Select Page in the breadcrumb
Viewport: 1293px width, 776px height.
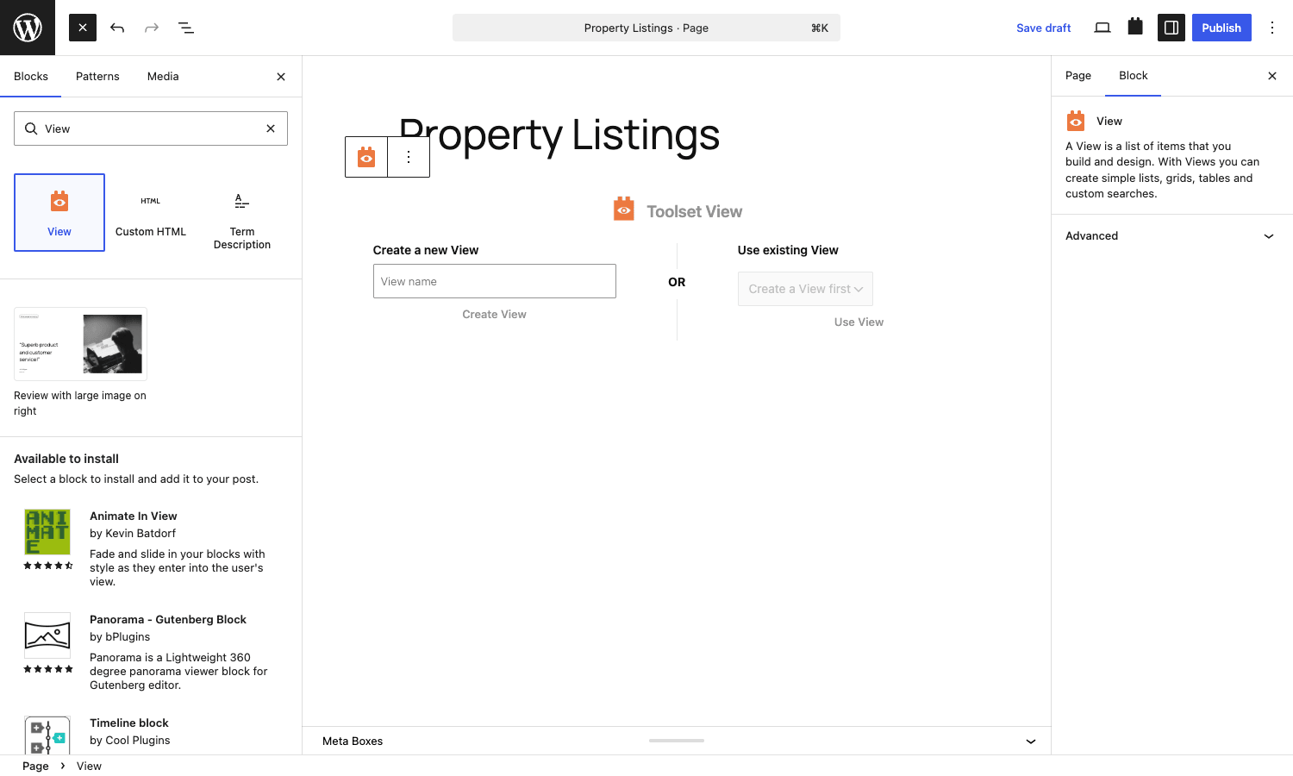(x=35, y=766)
